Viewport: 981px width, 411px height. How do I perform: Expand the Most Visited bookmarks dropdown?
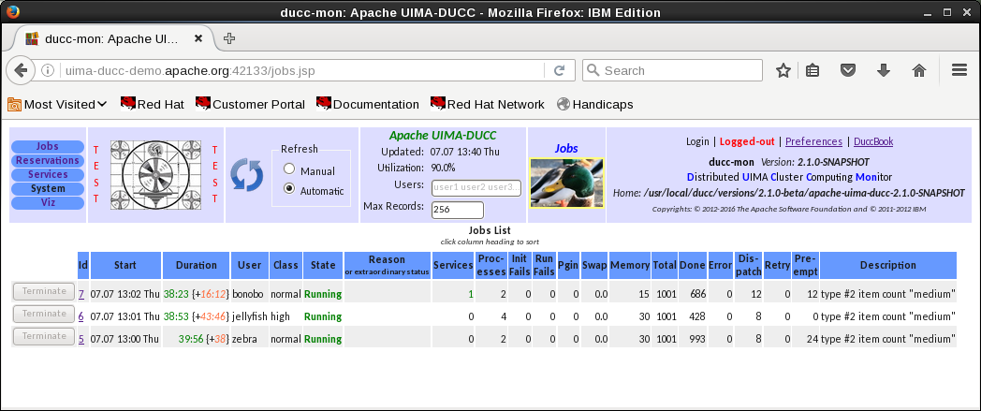click(57, 104)
